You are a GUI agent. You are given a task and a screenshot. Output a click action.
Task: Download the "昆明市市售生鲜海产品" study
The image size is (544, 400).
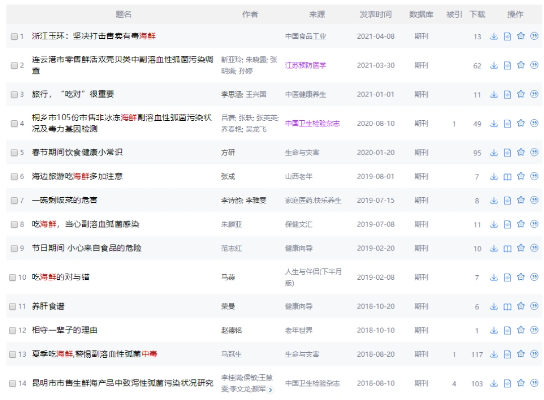[494, 383]
